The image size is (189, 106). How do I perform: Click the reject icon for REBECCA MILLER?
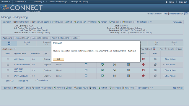[143, 64]
